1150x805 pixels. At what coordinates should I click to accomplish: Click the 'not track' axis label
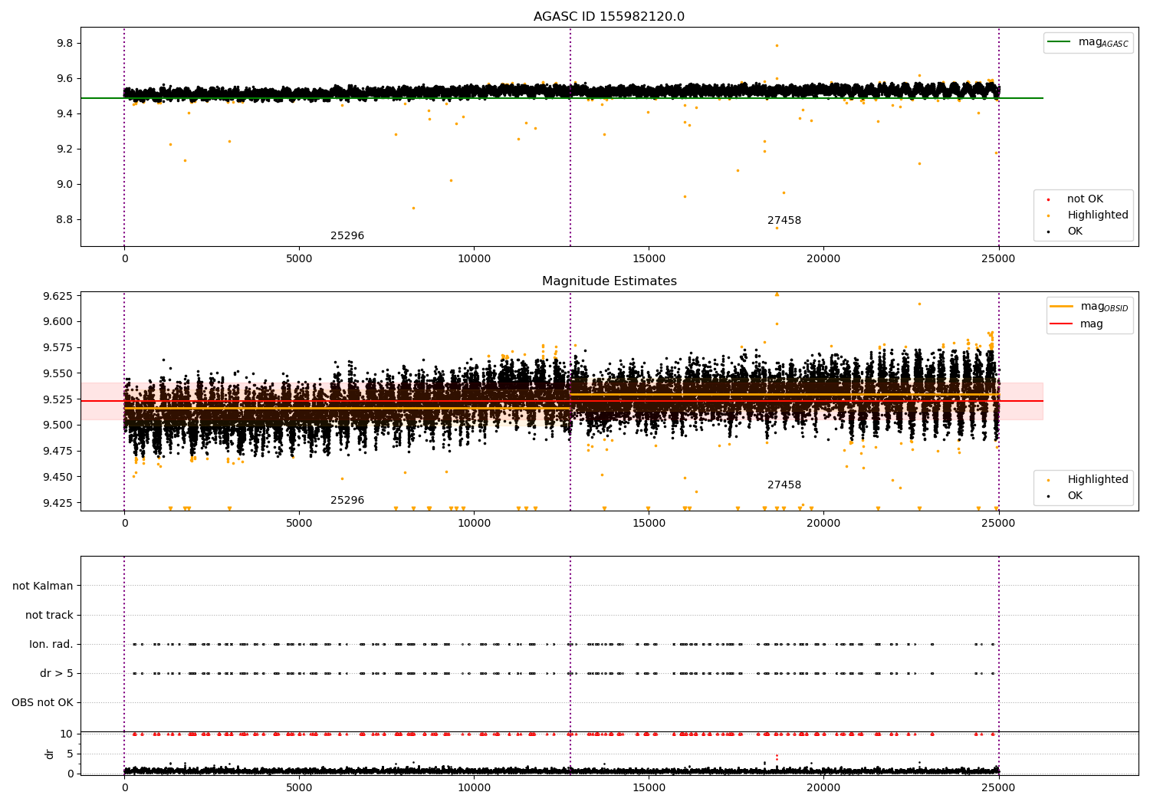click(49, 616)
